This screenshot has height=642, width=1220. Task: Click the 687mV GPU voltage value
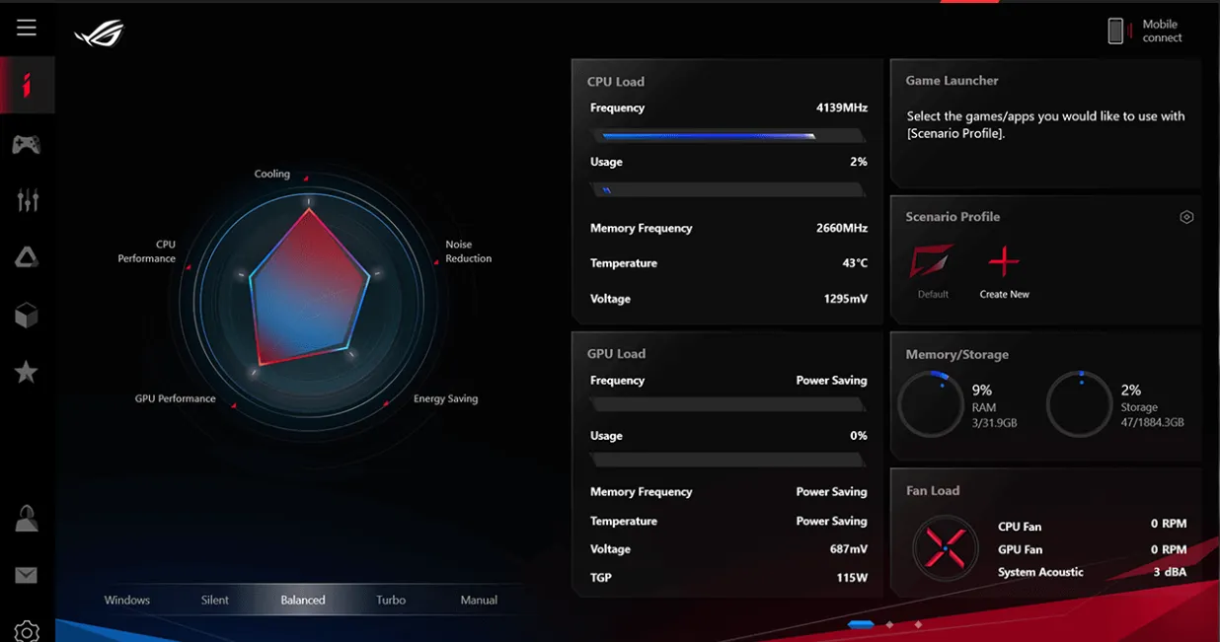tap(849, 549)
